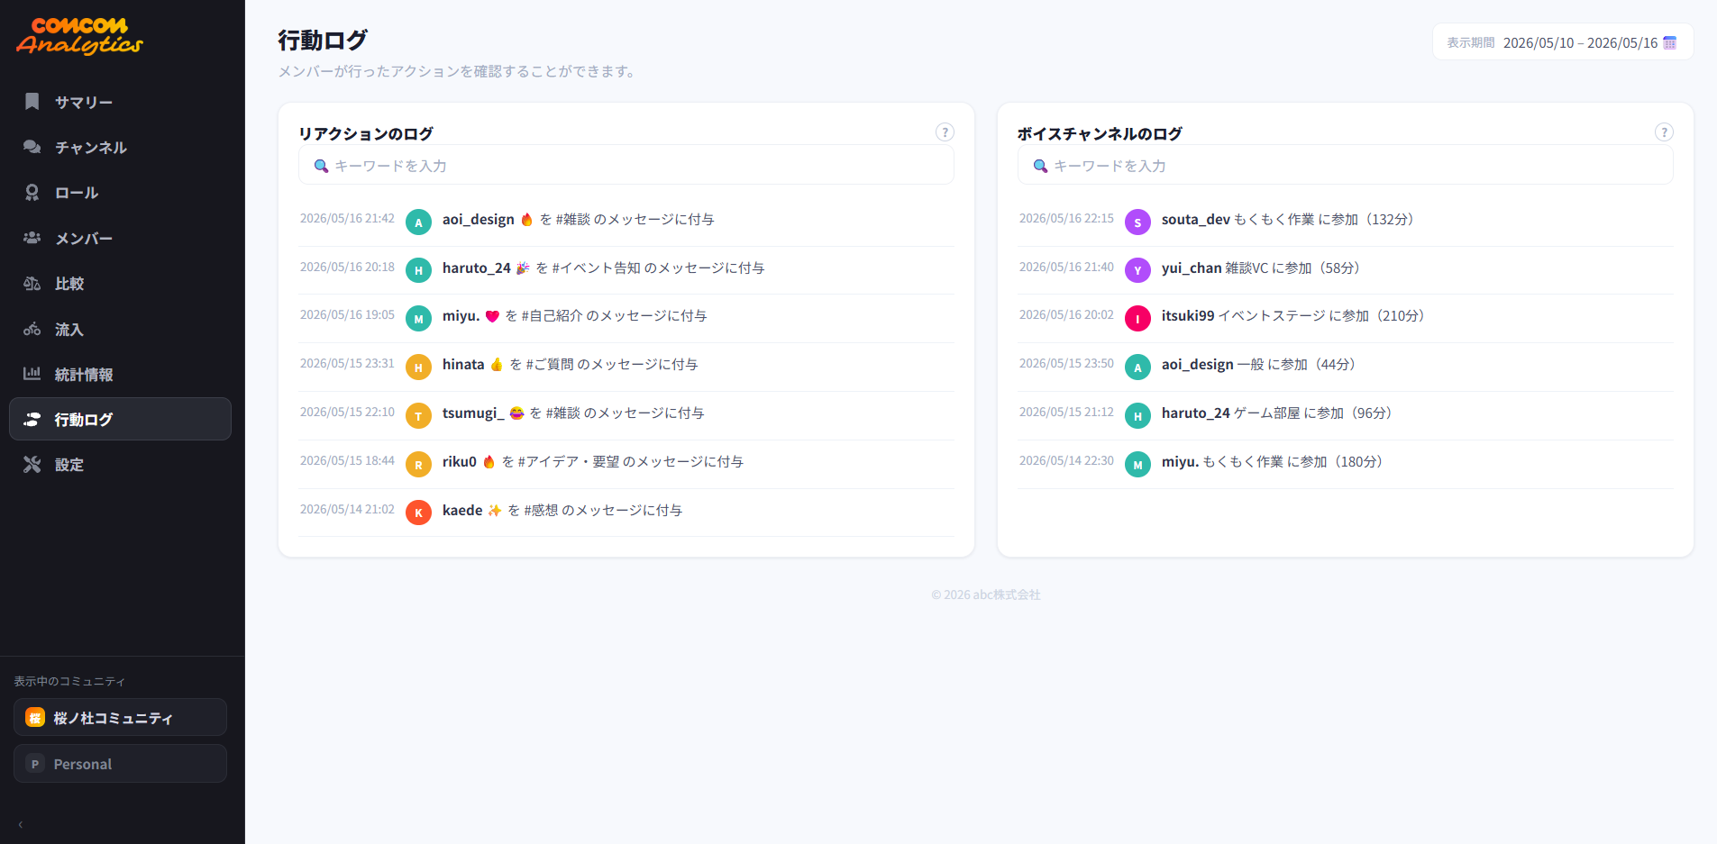1717x844 pixels.
Task: Click aoi_design avatar in voice log
Action: 1137,367
